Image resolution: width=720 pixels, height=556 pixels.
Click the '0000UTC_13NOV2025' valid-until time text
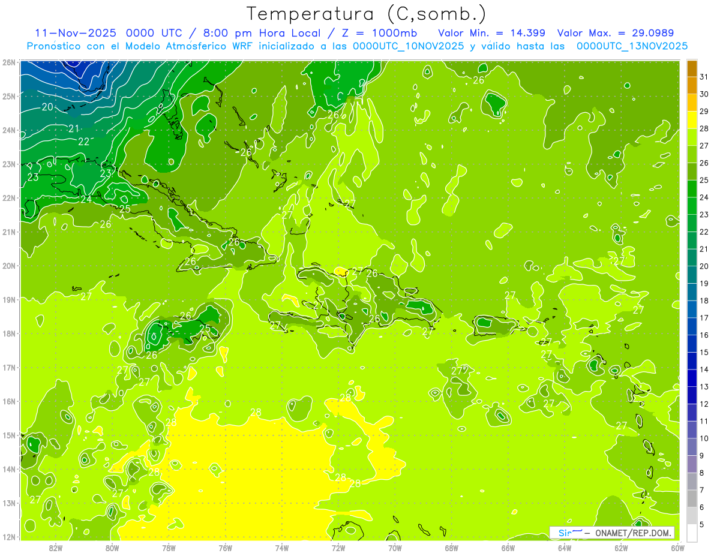[632, 46]
